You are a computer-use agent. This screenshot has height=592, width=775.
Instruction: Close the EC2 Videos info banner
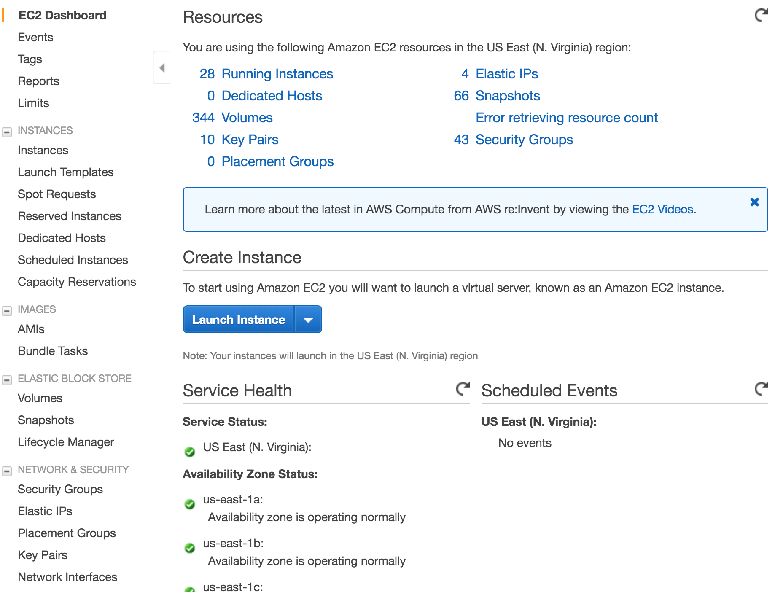[755, 202]
